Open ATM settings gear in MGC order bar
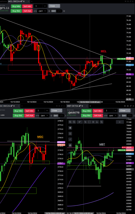Image resolution: width=135 pixels, height=214 pixels. (51, 116)
